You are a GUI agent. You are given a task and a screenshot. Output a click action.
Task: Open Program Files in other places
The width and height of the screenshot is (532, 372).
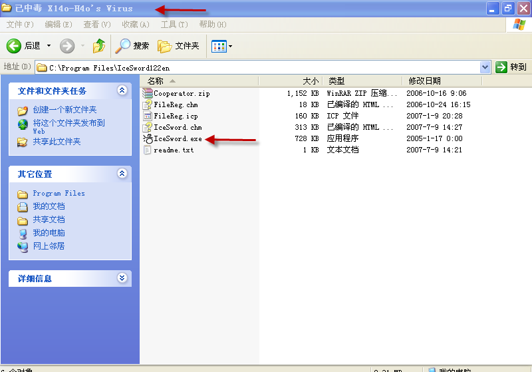[59, 194]
